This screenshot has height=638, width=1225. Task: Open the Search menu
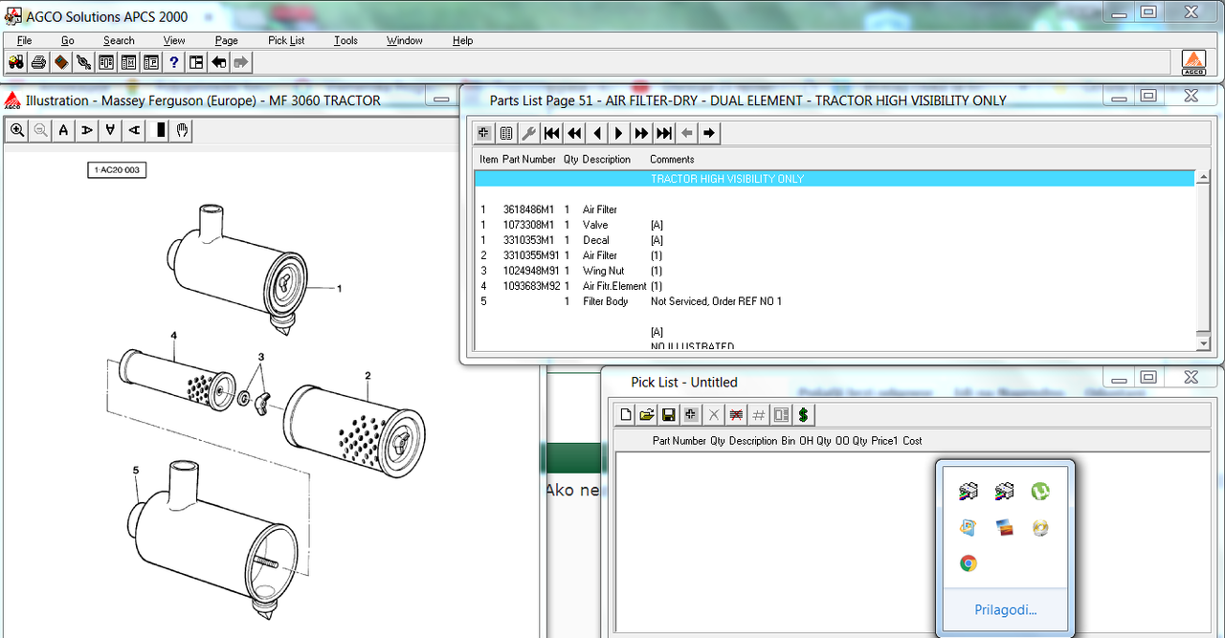coord(119,40)
